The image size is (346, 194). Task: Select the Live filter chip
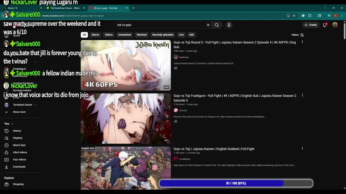[x=181, y=35]
